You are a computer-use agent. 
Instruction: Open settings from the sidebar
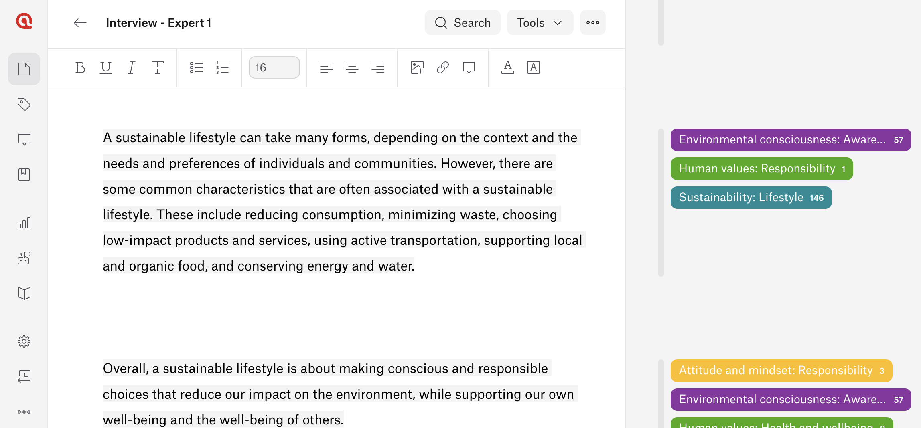click(x=24, y=341)
